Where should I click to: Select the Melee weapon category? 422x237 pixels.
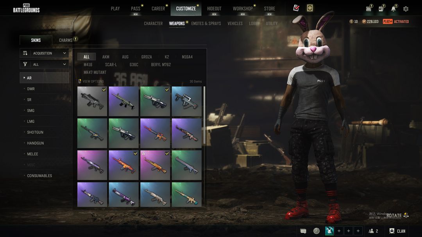pyautogui.click(x=45, y=154)
